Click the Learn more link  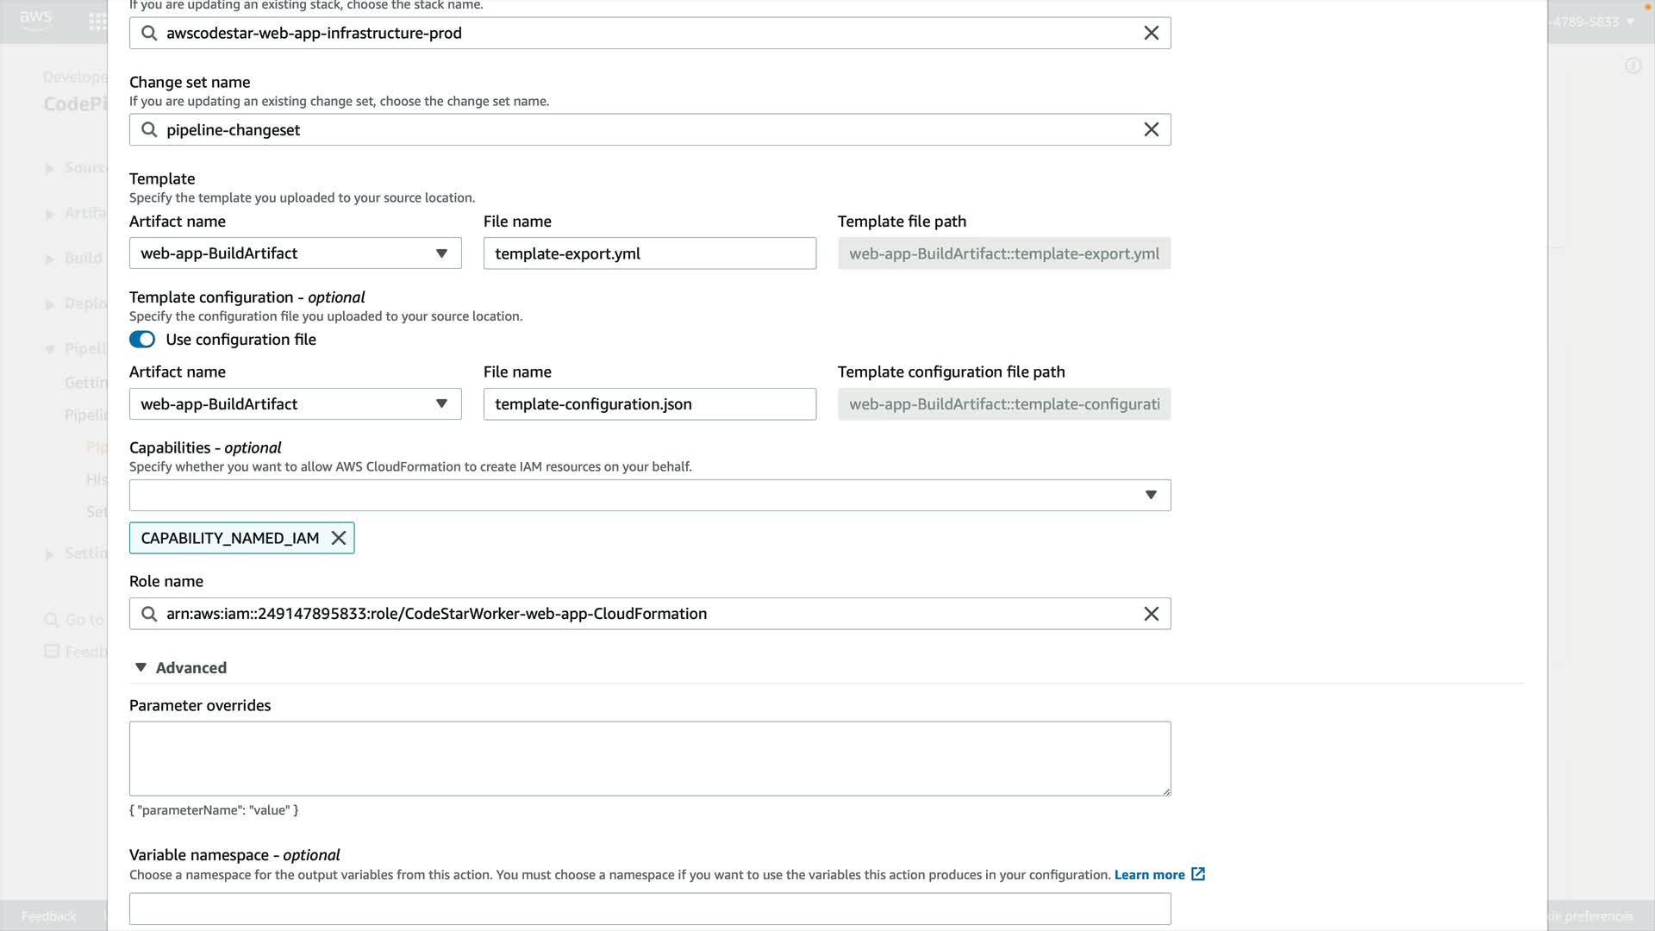click(x=1149, y=875)
